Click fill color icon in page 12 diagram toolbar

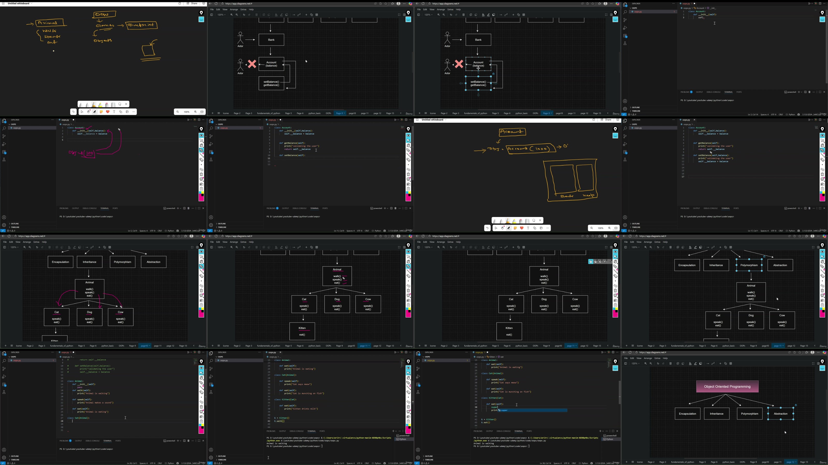click(x=690, y=363)
